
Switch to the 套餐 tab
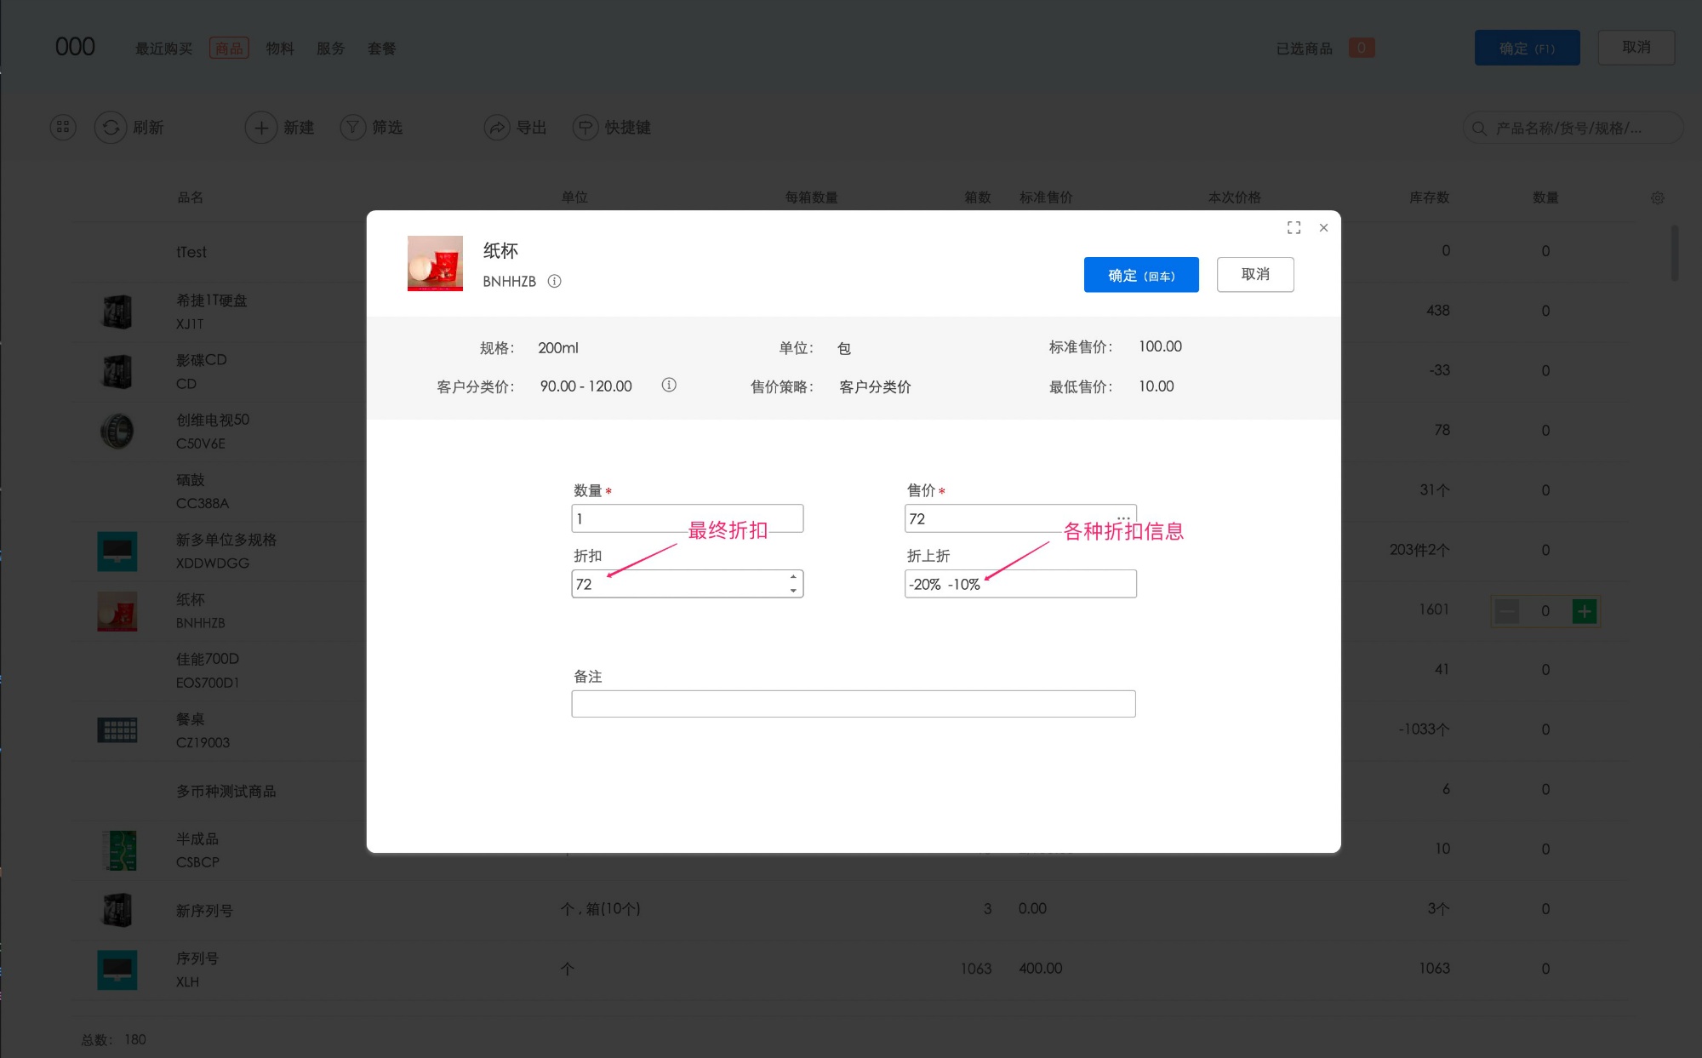pos(381,48)
